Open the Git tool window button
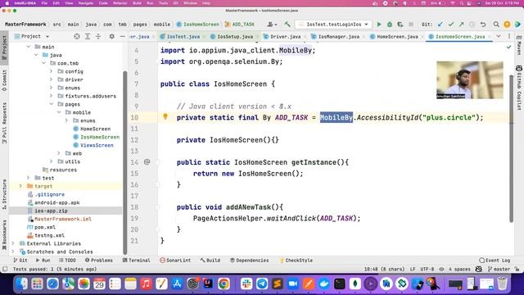This screenshot has width=524, height=295. [x=20, y=261]
